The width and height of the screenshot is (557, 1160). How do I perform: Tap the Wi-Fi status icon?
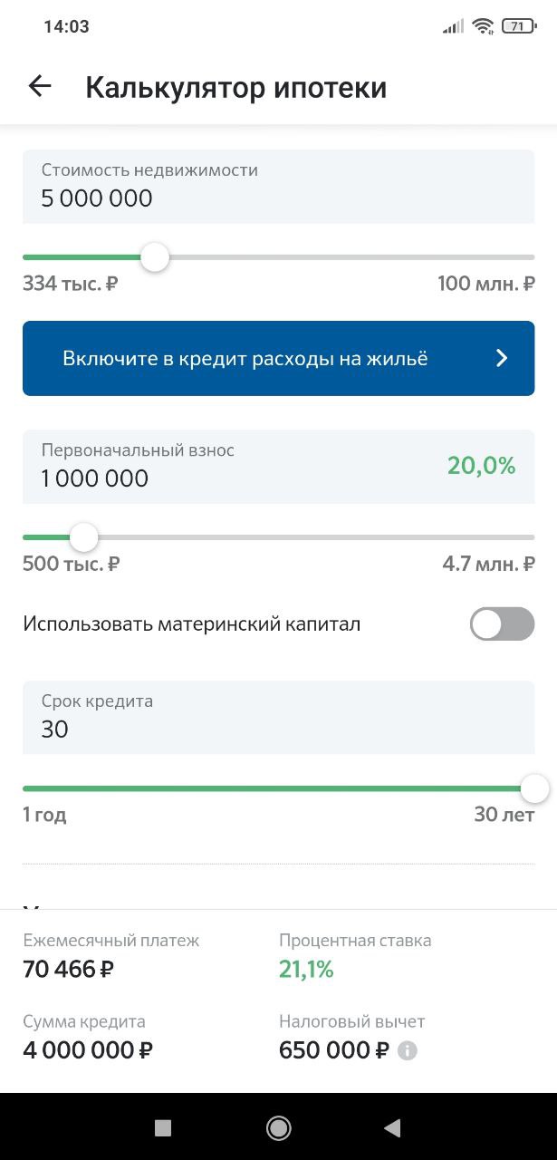click(x=482, y=26)
